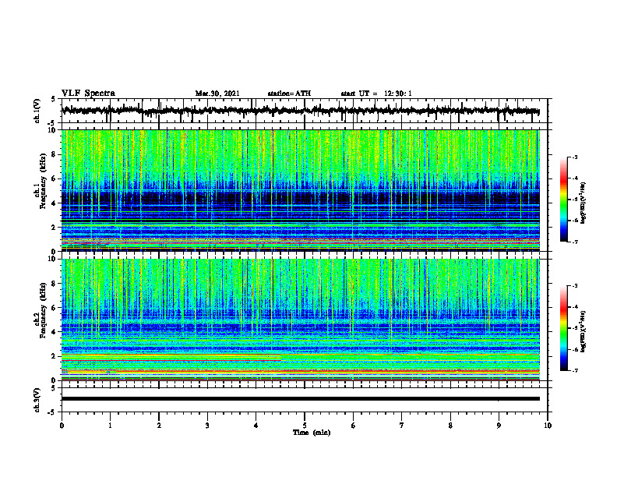Click the ch.1 voltage waveform trace
Image resolution: width=617 pixels, height=477 pixels.
coord(300,111)
